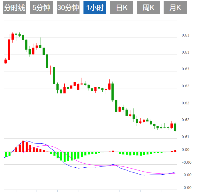Click the tall red candlestick at chart start
This screenshot has width=197, height=192.
click(x=9, y=50)
